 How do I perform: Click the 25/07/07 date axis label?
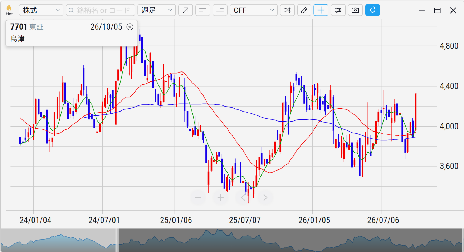pos(245,220)
